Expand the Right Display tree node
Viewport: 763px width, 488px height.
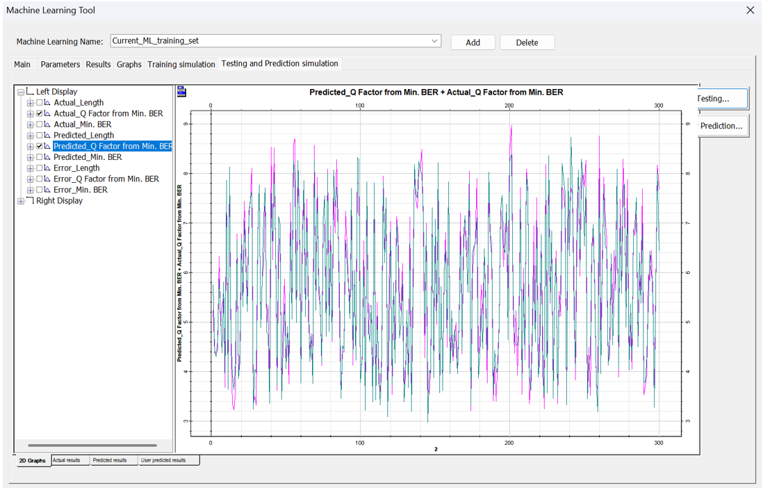tap(21, 202)
